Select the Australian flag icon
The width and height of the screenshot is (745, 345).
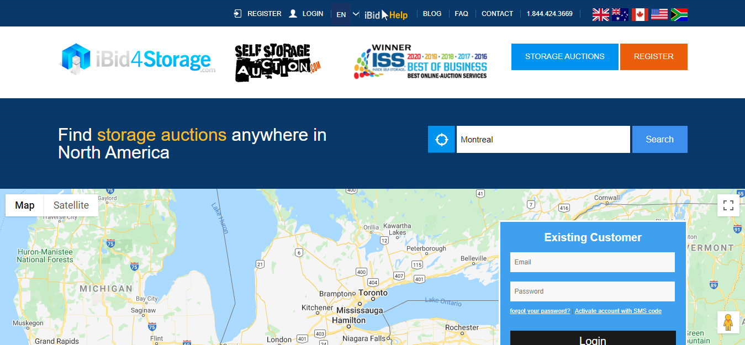coord(620,14)
